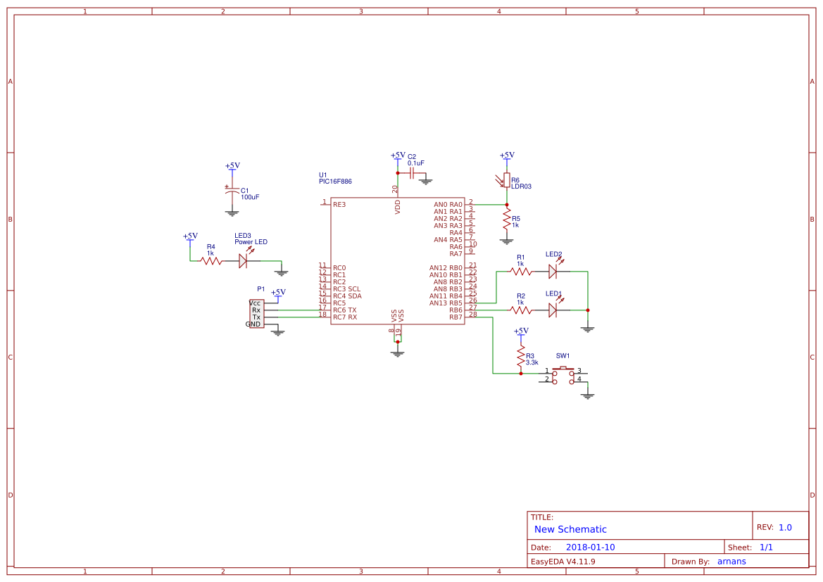Select the PIC16F886 microcontroller symbol U1
This screenshot has height=582, width=823.
click(x=398, y=260)
